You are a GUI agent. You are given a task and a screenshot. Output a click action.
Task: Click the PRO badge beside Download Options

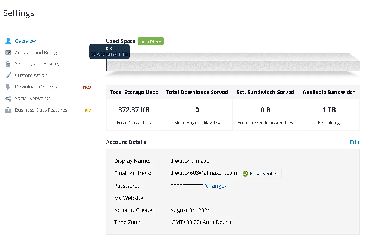pos(87,87)
